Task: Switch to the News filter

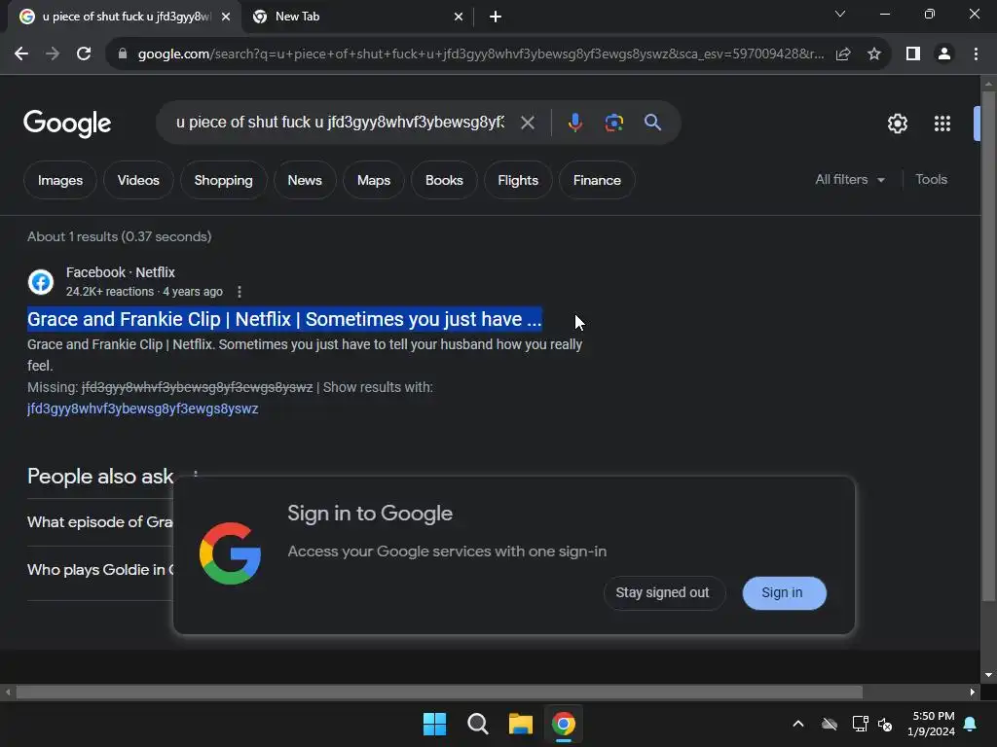Action: pos(305,180)
